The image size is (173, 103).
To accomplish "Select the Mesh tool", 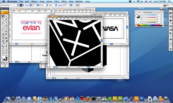I will 3,41.
